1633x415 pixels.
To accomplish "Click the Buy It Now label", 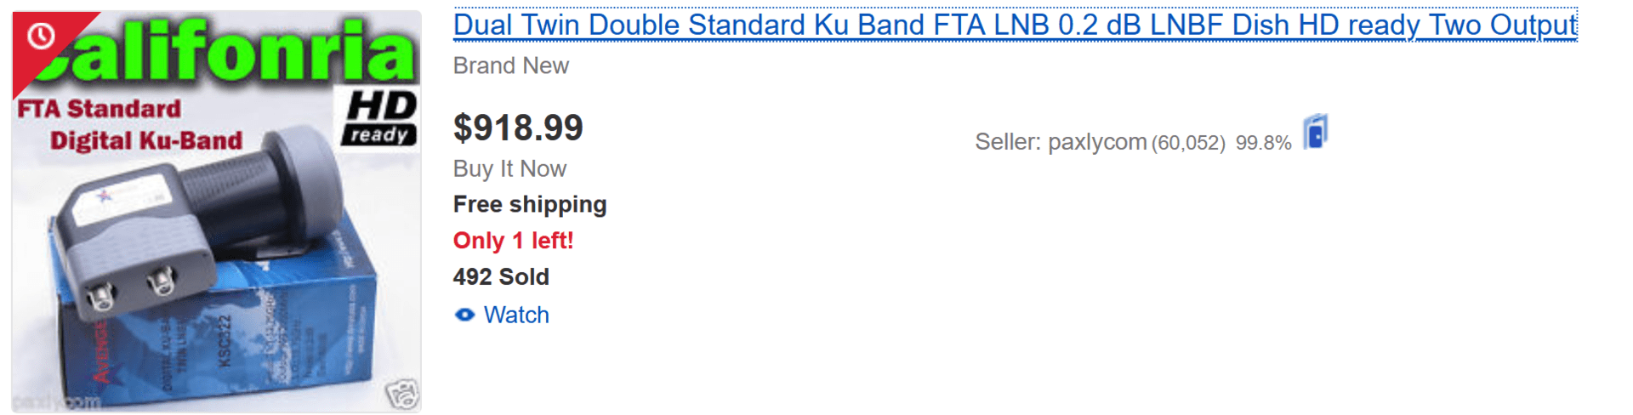I will coord(509,169).
